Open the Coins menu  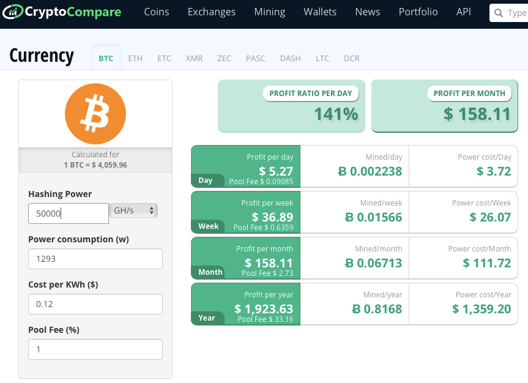click(157, 12)
